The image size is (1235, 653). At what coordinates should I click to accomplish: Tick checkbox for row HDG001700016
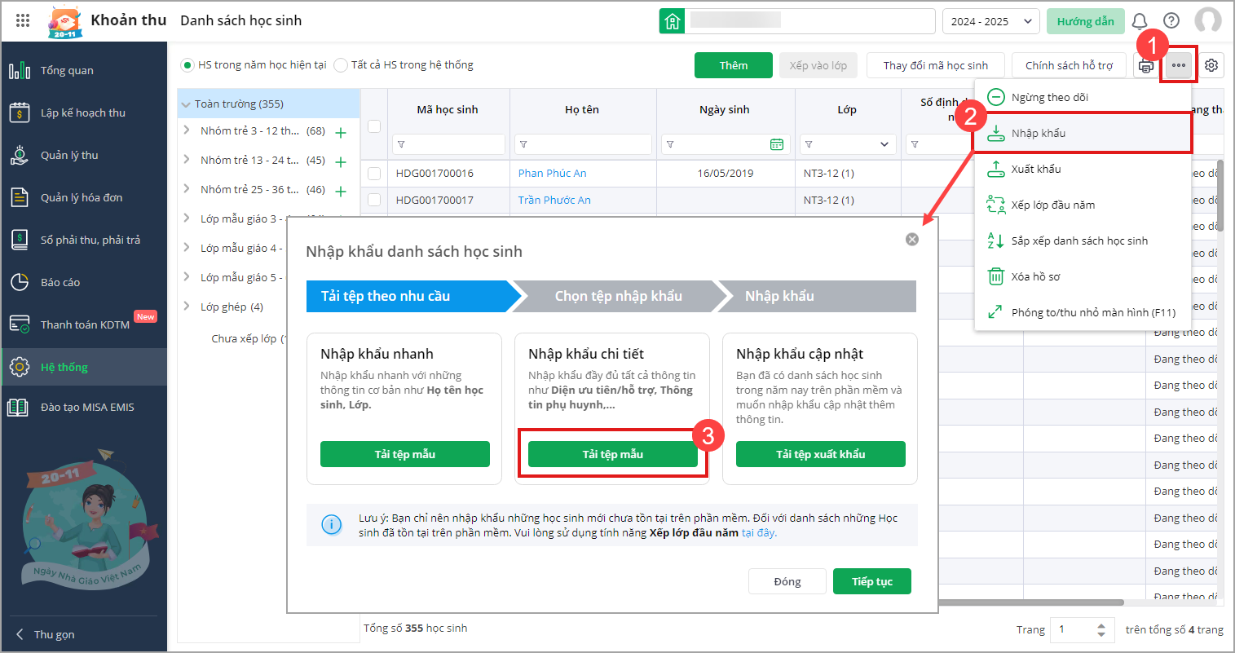pos(374,174)
